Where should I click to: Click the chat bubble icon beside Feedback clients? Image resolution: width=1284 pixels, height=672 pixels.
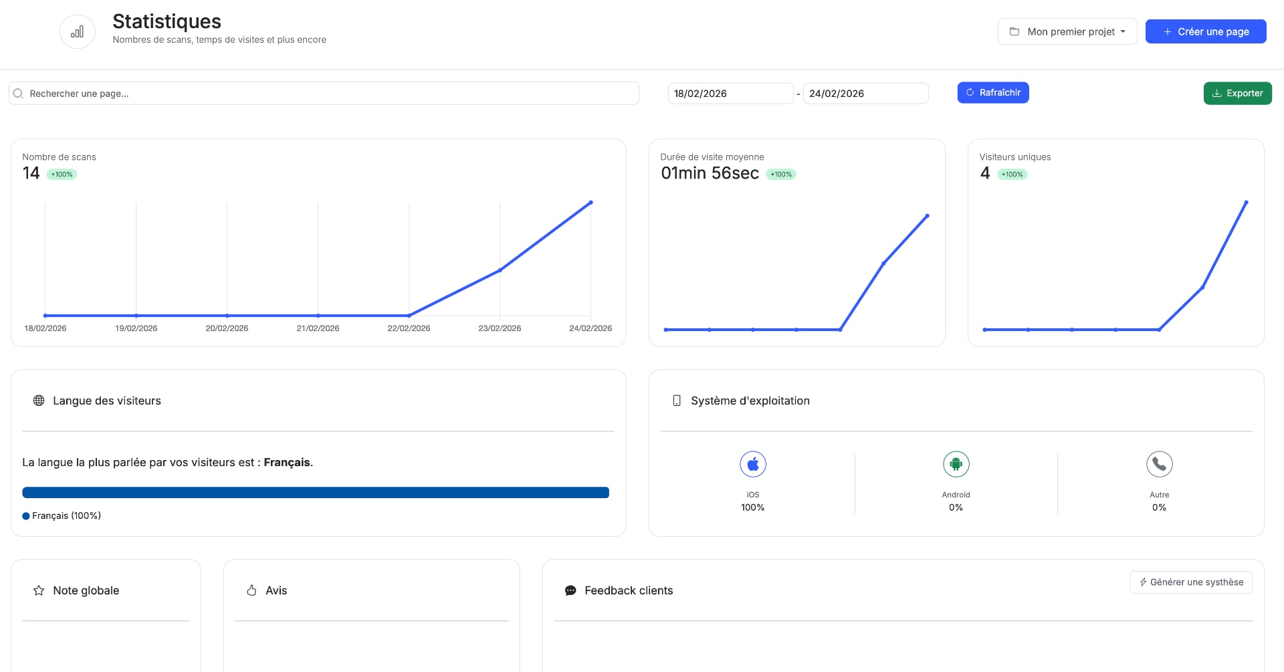pyautogui.click(x=570, y=590)
